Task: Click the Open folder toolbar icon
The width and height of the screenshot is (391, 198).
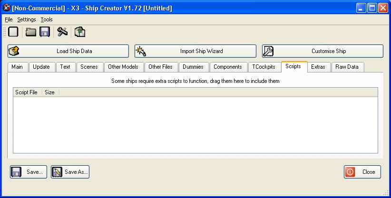Action: [31, 32]
